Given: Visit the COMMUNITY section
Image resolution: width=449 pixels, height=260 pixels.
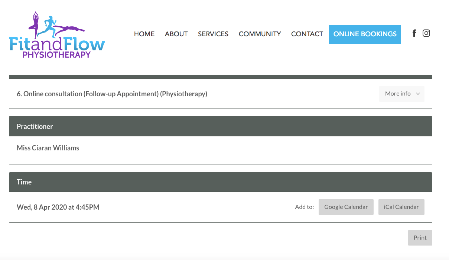Looking at the screenshot, I should coord(260,34).
